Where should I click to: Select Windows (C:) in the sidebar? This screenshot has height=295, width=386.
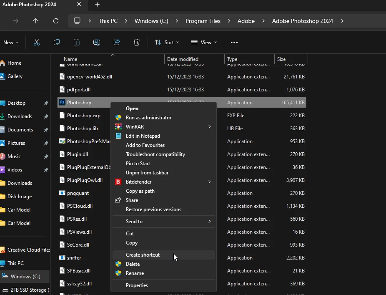pyautogui.click(x=25, y=277)
